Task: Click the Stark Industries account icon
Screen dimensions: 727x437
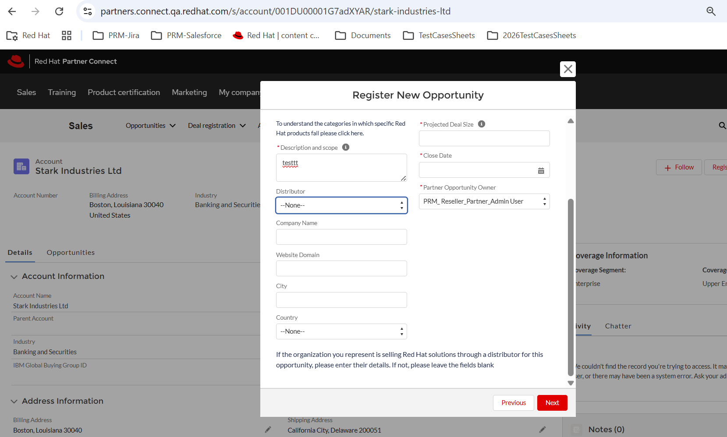Action: coord(21,166)
